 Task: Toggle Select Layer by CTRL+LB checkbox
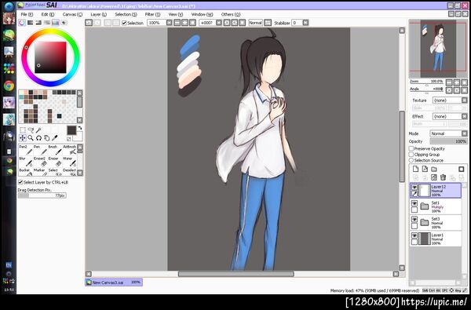[20, 182]
